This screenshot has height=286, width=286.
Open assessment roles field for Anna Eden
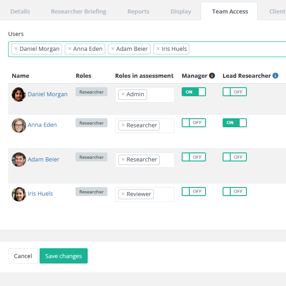pos(166,125)
